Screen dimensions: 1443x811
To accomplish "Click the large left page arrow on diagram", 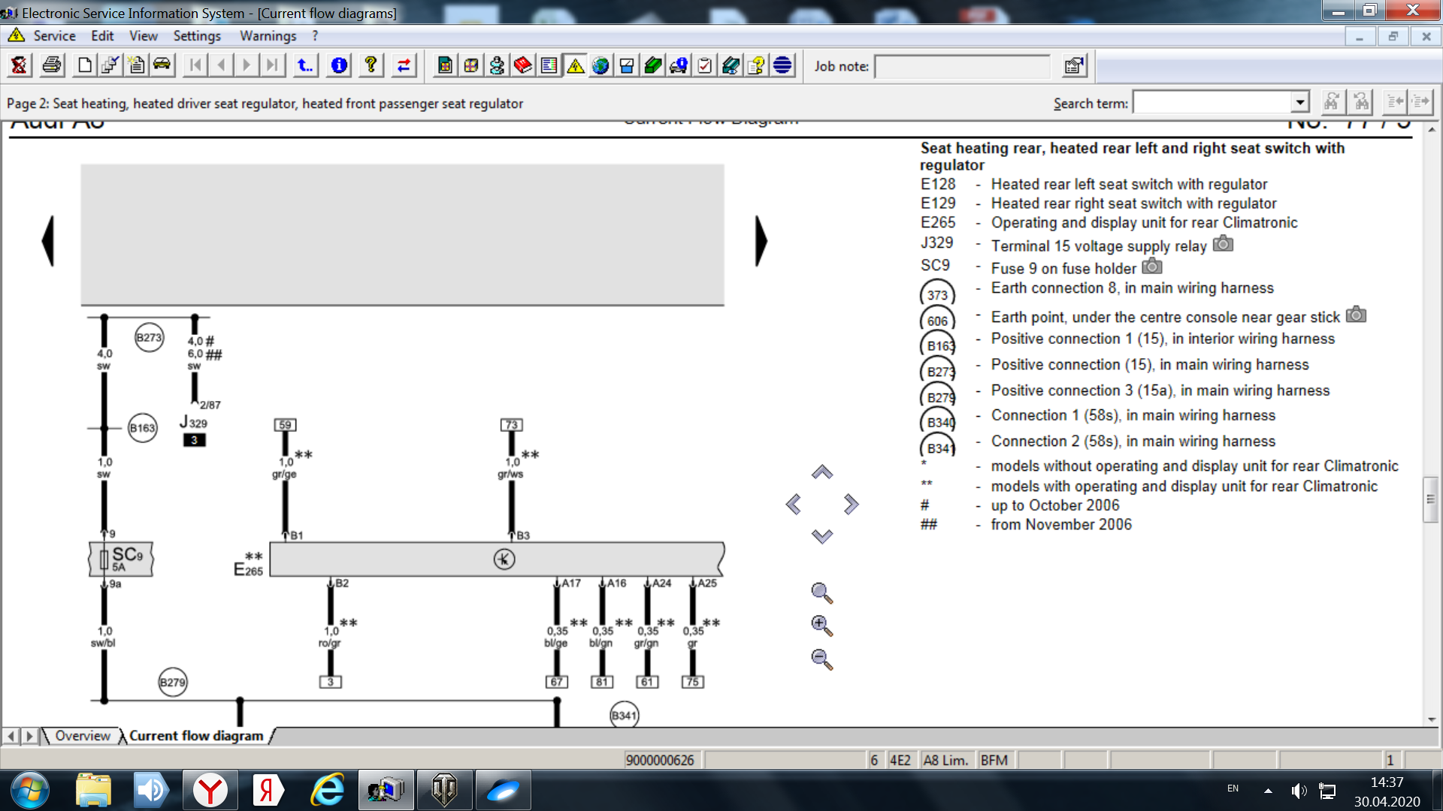I will [49, 241].
